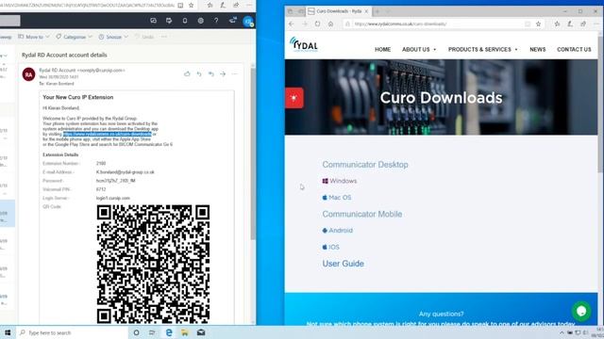Click the Windows taskbar search box

(72, 332)
